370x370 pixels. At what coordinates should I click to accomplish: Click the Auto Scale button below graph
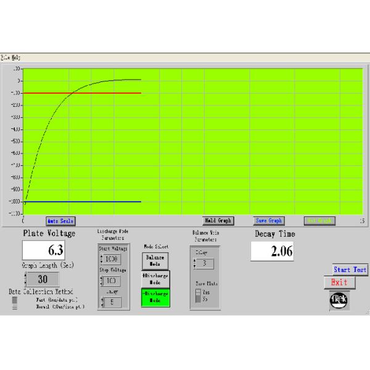[60, 221]
